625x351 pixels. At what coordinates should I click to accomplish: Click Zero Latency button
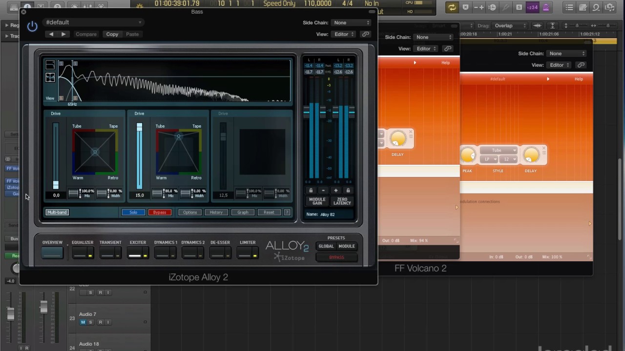point(342,201)
